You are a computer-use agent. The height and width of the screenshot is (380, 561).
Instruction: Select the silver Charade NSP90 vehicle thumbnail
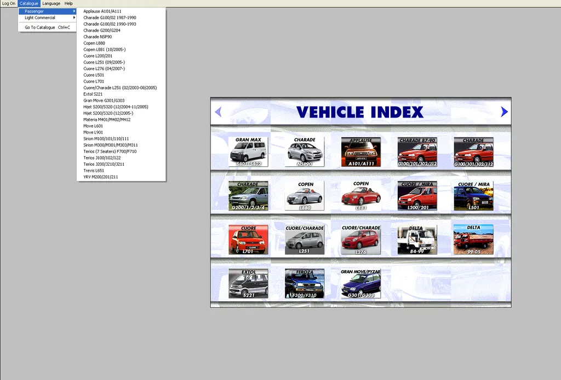coord(305,152)
